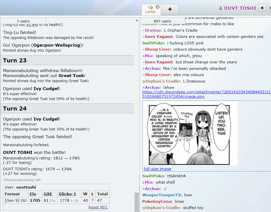Open the cdn.discordapp.com image link
The width and height of the screenshot is (271, 212).
pyautogui.click(x=206, y=94)
